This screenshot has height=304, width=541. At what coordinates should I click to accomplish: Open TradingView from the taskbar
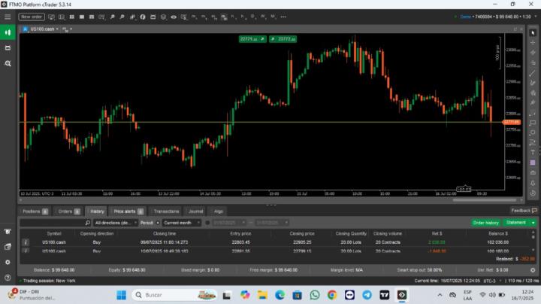tap(384, 295)
